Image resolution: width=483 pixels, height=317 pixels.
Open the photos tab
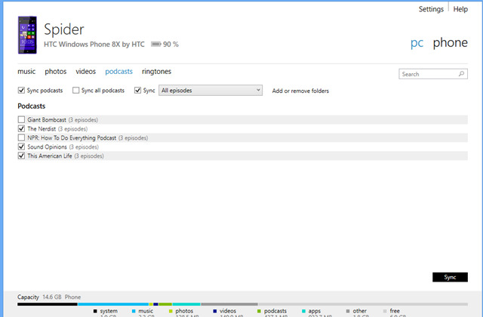point(55,72)
